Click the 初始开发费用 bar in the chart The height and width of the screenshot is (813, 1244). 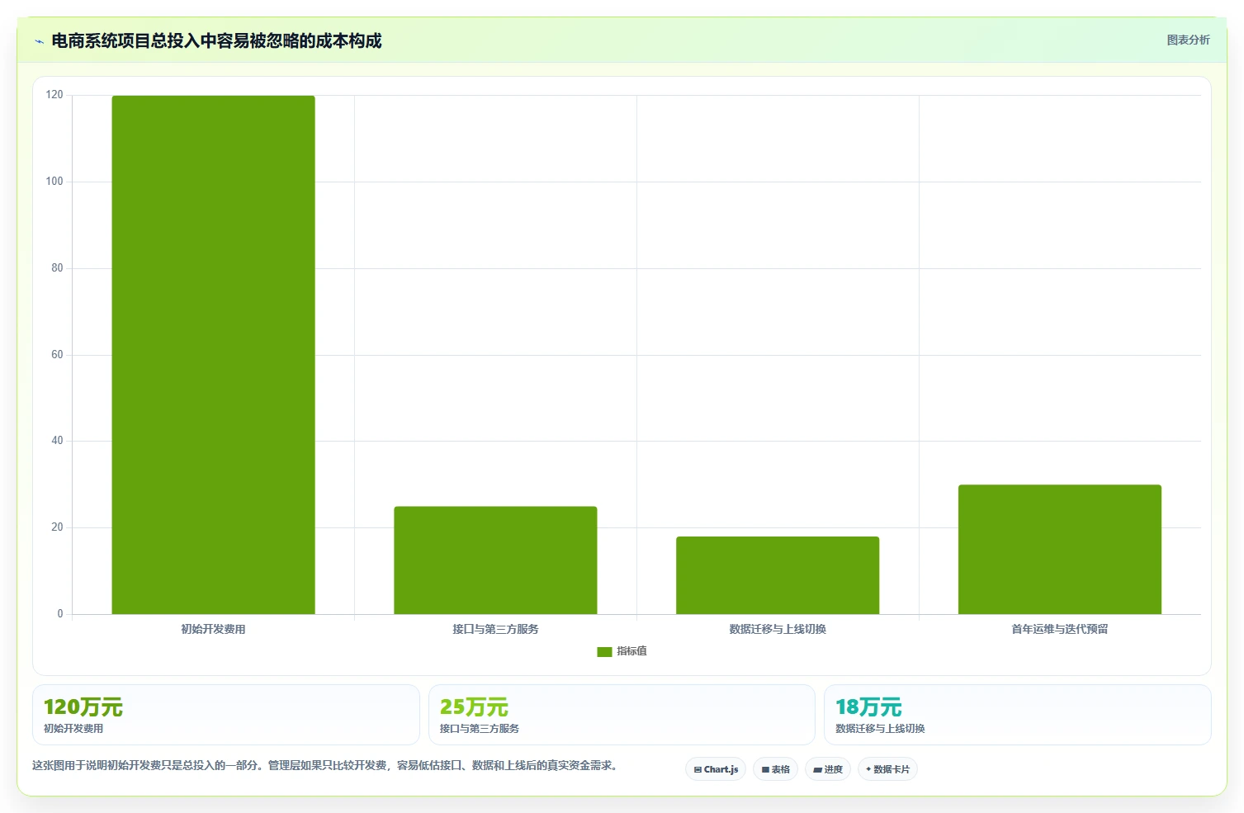tap(213, 355)
